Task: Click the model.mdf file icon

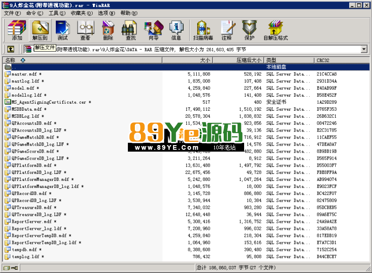Action: point(8,88)
